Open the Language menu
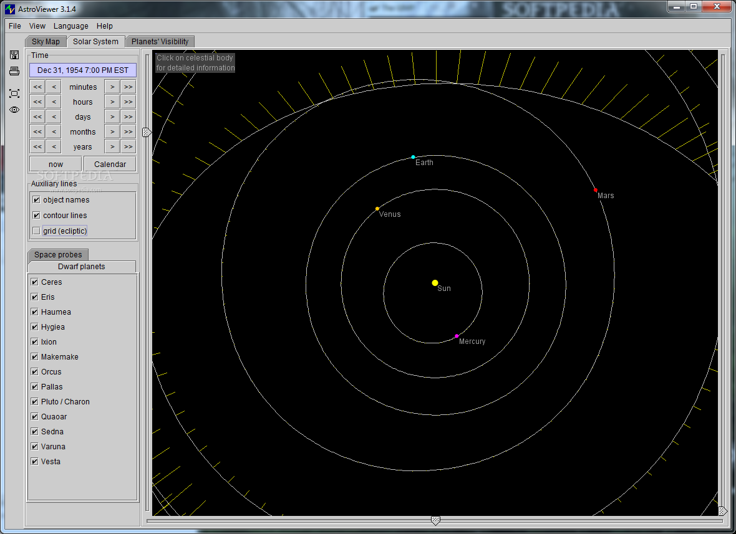The image size is (736, 534). click(x=71, y=26)
